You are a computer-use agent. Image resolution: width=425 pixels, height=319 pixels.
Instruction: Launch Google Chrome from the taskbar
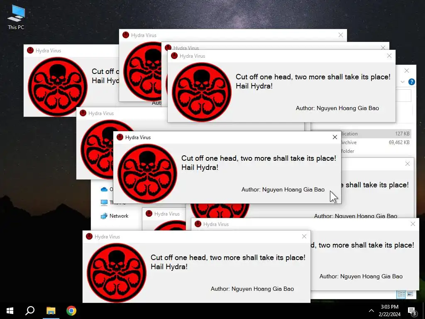pyautogui.click(x=71, y=311)
